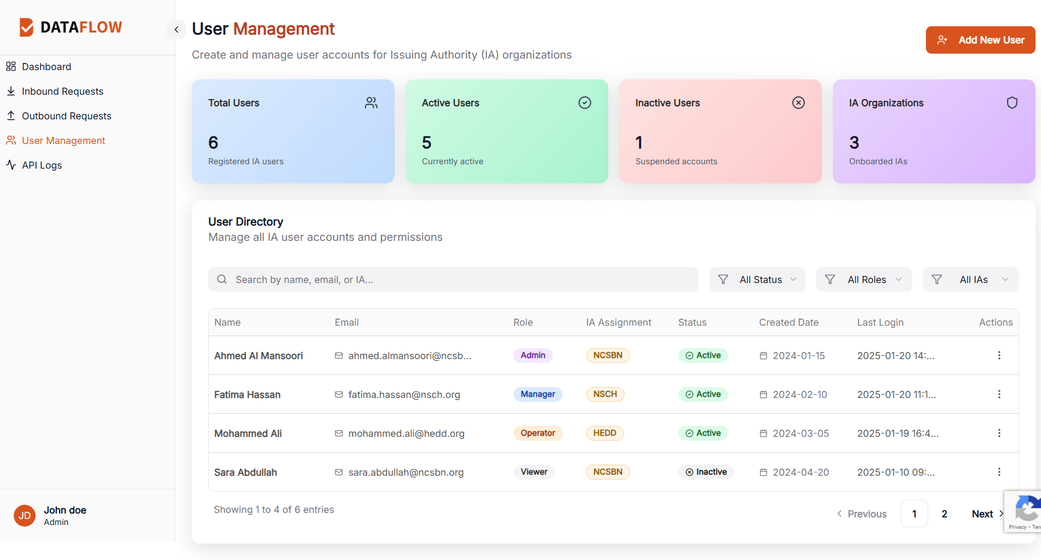This screenshot has height=560, width=1041.
Task: Click the mail icon beside fatima.hassan@nsch.org
Action: point(339,395)
